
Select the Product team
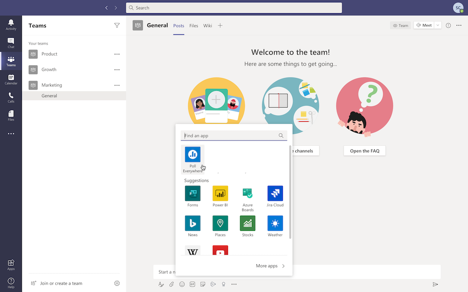click(x=74, y=54)
